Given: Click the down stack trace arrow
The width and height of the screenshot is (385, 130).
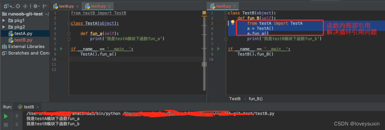Looking at the screenshot, I should point(17,125).
